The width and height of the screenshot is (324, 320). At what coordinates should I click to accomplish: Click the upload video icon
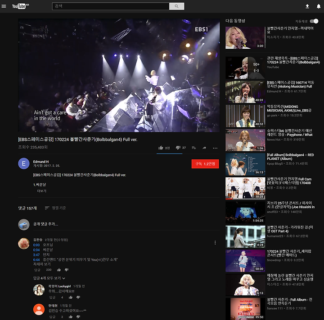tap(307, 6)
